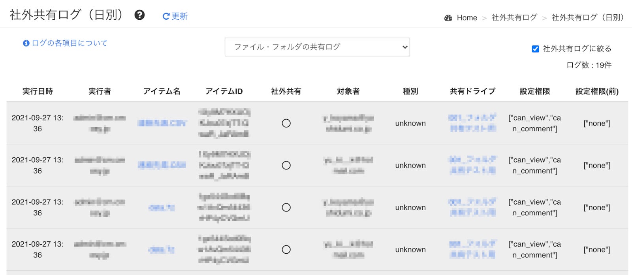Click the 設定権限 column header
Image resolution: width=632 pixels, height=275 pixels.
[x=535, y=91]
